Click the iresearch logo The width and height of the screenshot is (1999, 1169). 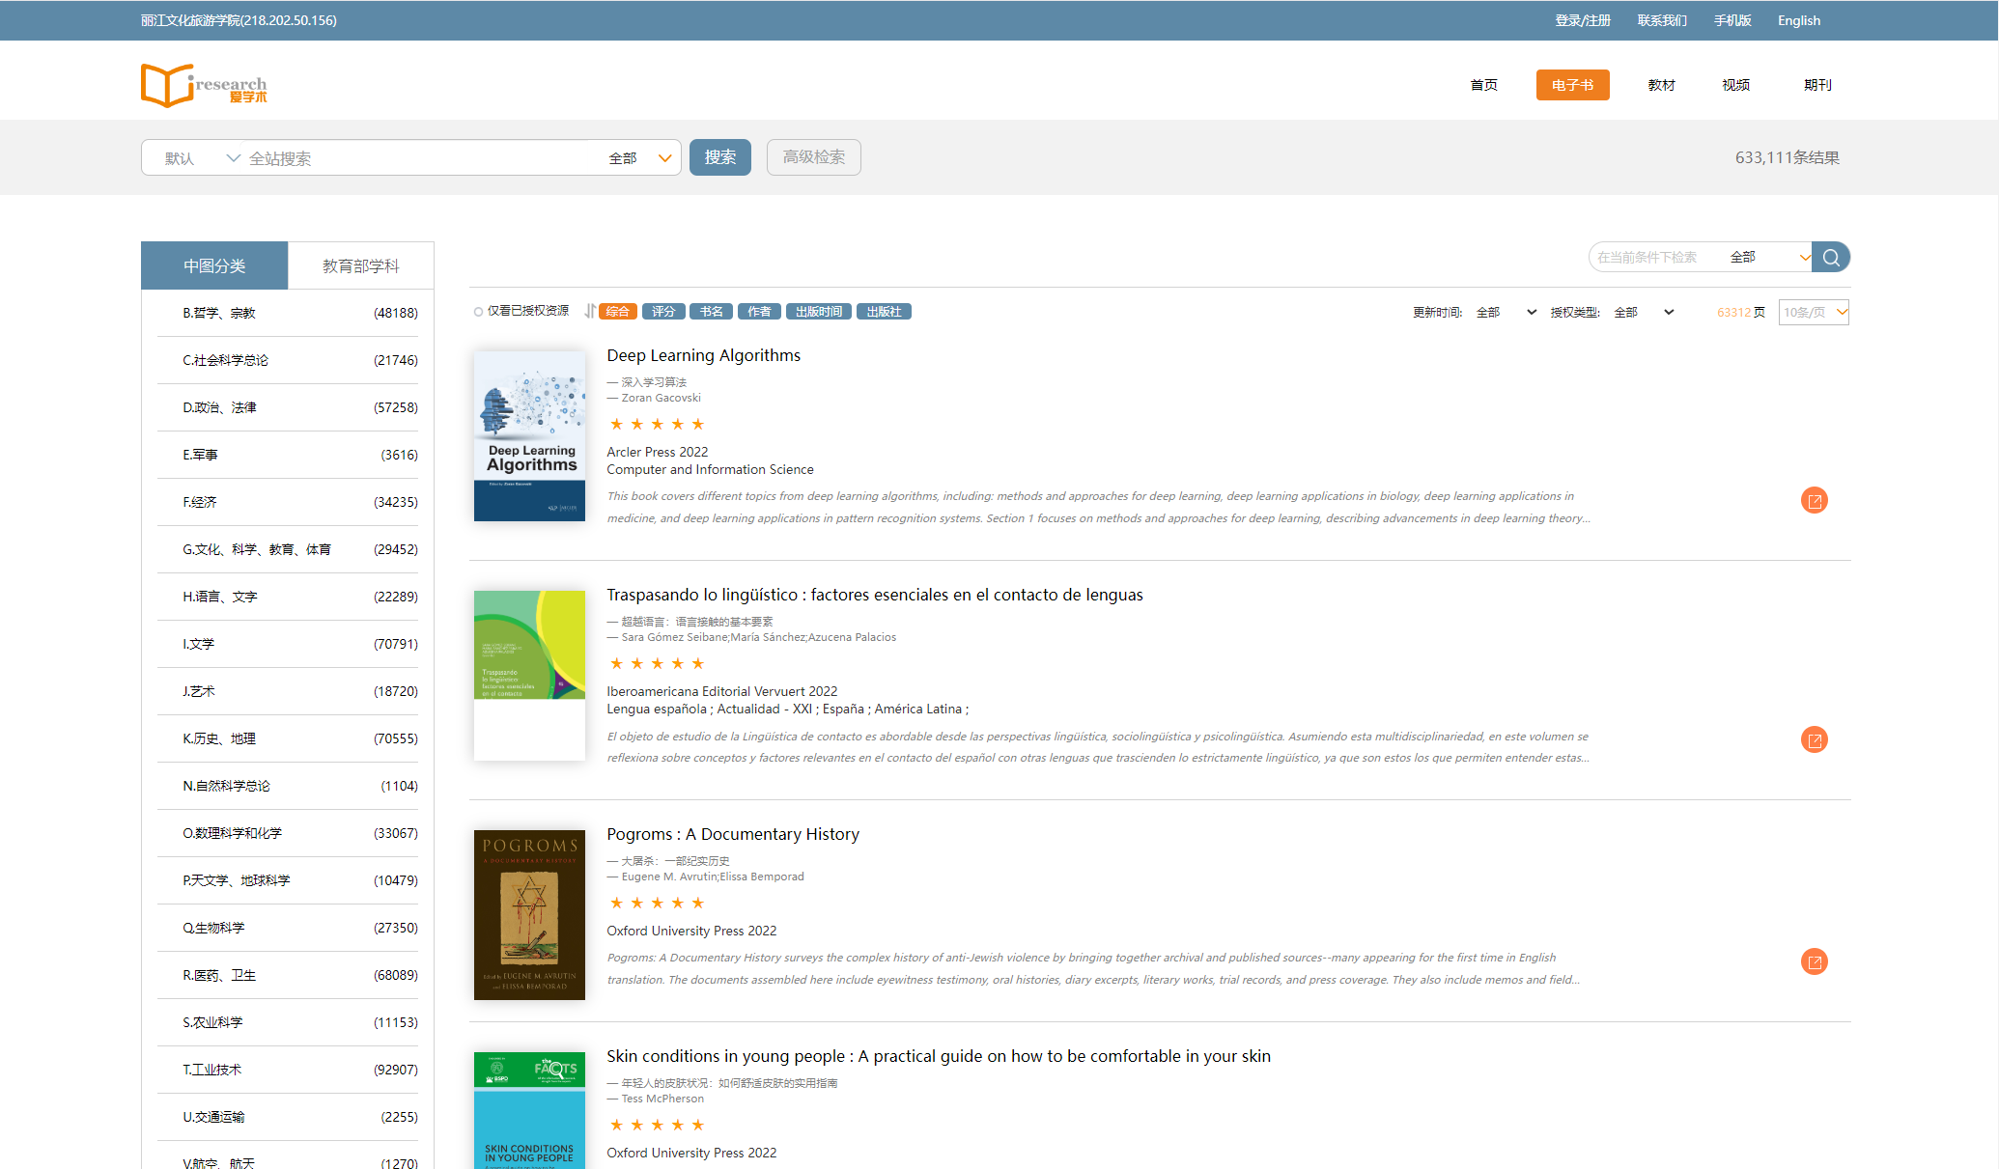(204, 85)
